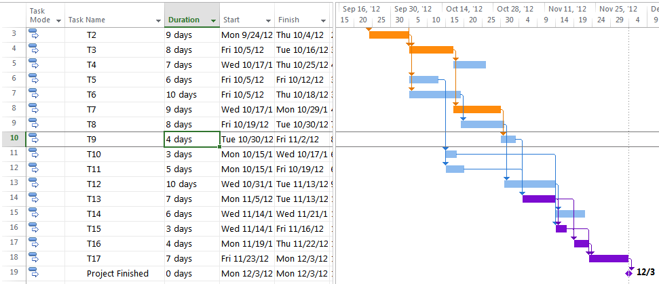This screenshot has height=284, width=659.
Task: Open the Duration column filter dropdown
Action: click(214, 21)
